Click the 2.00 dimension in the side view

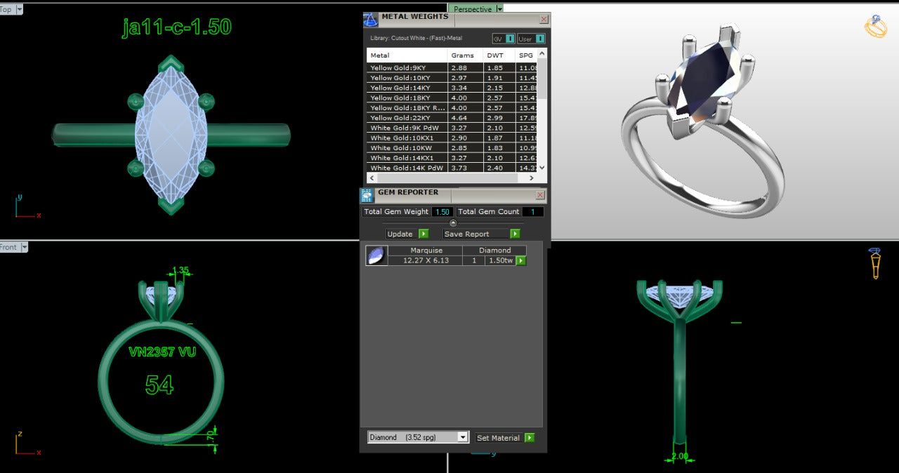click(680, 456)
